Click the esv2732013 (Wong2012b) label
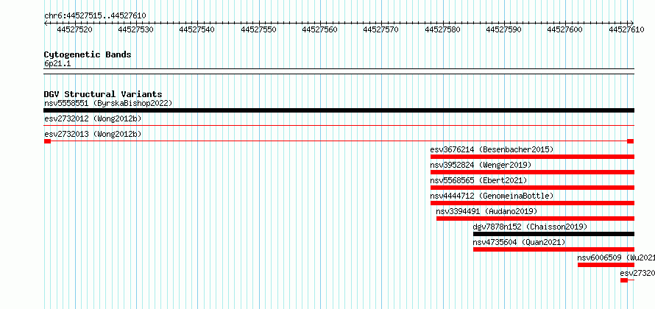 (93, 134)
